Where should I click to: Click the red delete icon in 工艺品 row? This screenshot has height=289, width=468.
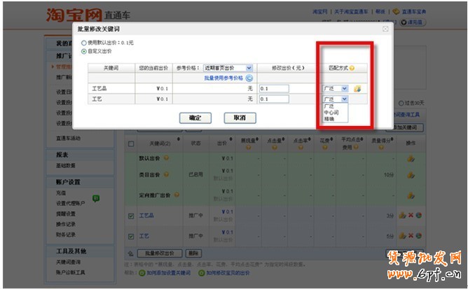410,216
